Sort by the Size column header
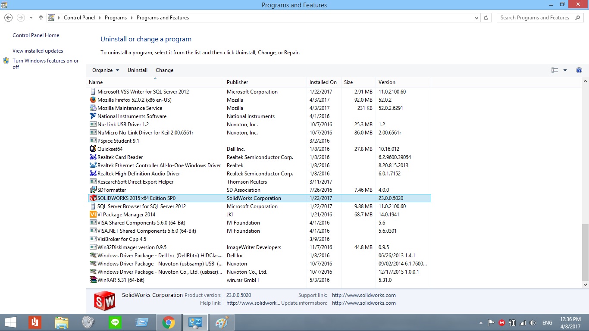Screen dimensions: 589x331 (x=358, y=82)
